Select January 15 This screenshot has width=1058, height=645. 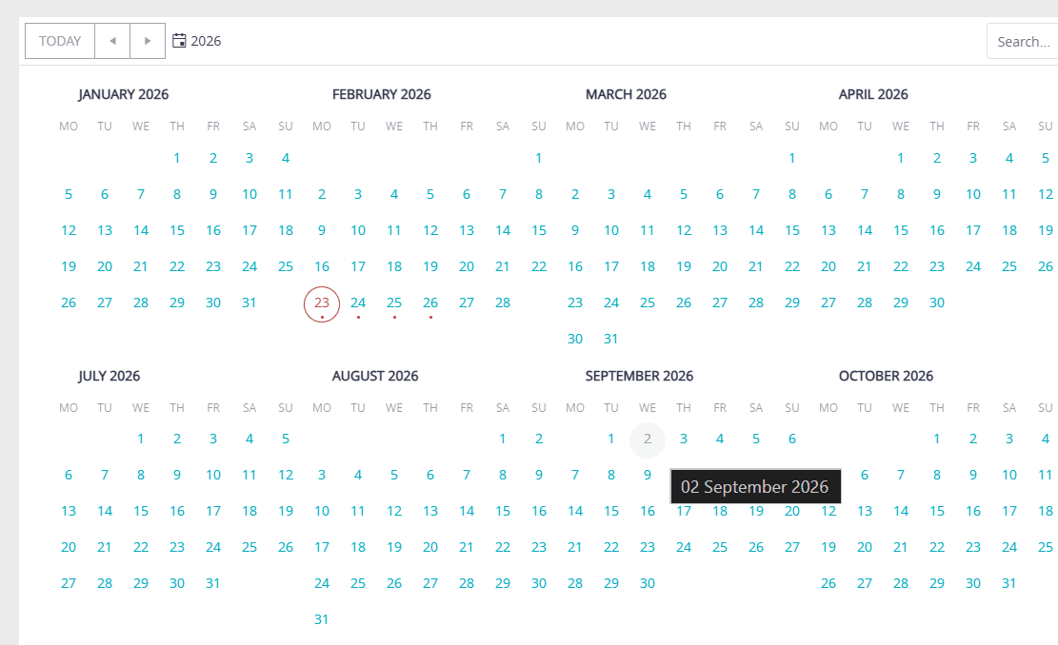(x=177, y=230)
